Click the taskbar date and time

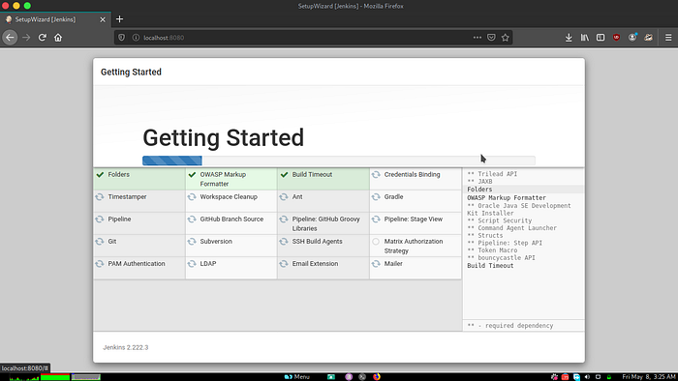[x=648, y=377]
